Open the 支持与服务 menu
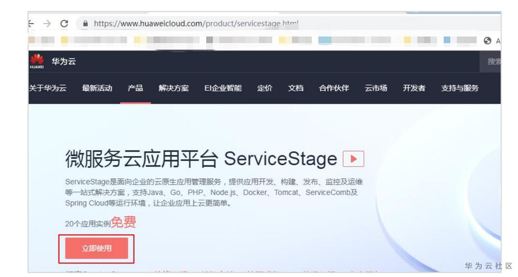The image size is (518, 277). pos(460,88)
